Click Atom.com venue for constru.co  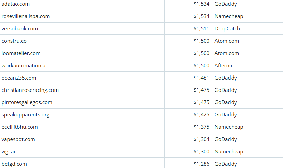tap(227, 41)
